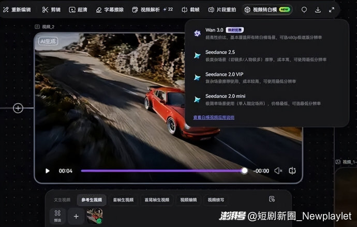Click the white playhead knob on progress bar
Screen dimensions: 357x227
coord(245,171)
